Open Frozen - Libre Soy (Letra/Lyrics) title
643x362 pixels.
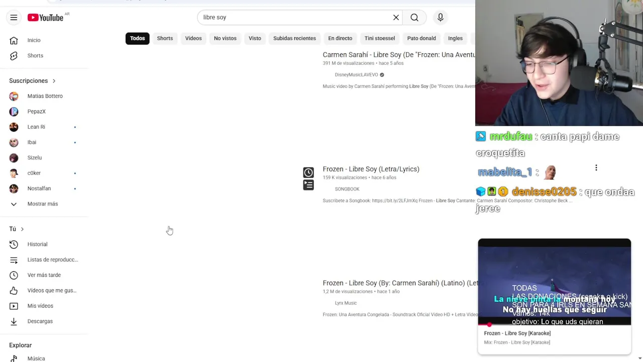(371, 169)
